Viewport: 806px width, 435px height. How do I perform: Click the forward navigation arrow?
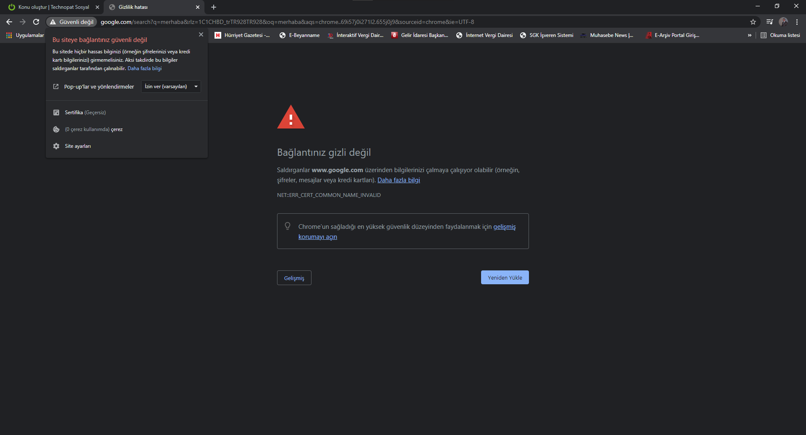click(23, 22)
